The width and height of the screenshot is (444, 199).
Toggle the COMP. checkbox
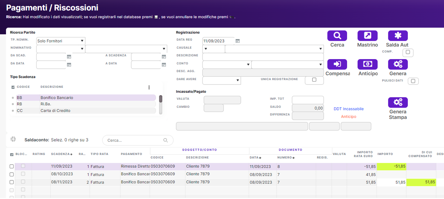408,52
